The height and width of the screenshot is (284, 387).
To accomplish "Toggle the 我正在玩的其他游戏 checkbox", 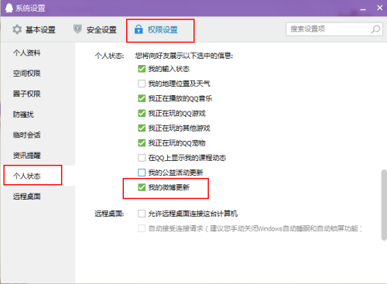I will click(142, 128).
